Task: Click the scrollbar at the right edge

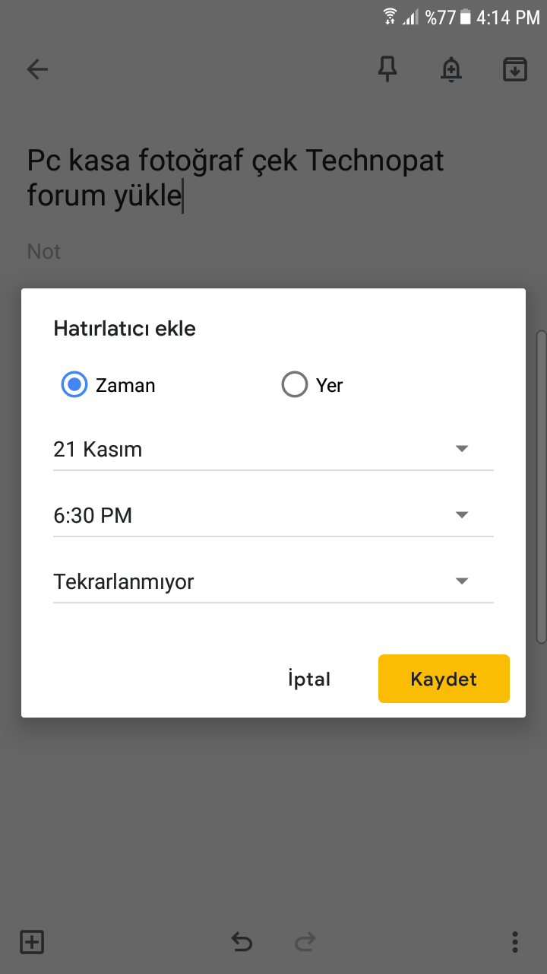Action: pos(540,487)
